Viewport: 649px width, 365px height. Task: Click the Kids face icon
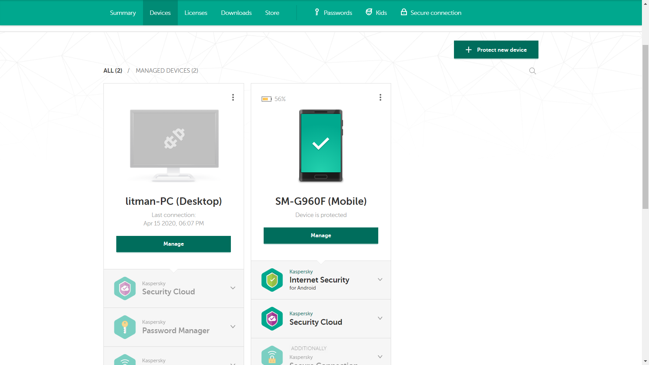[369, 12]
